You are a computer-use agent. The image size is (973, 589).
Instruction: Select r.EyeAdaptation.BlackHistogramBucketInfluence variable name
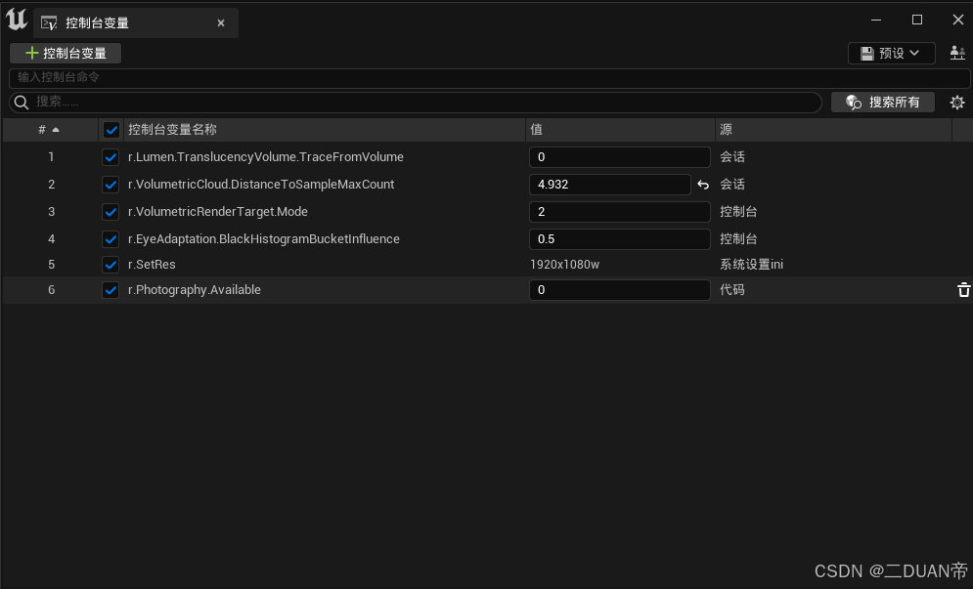[264, 238]
